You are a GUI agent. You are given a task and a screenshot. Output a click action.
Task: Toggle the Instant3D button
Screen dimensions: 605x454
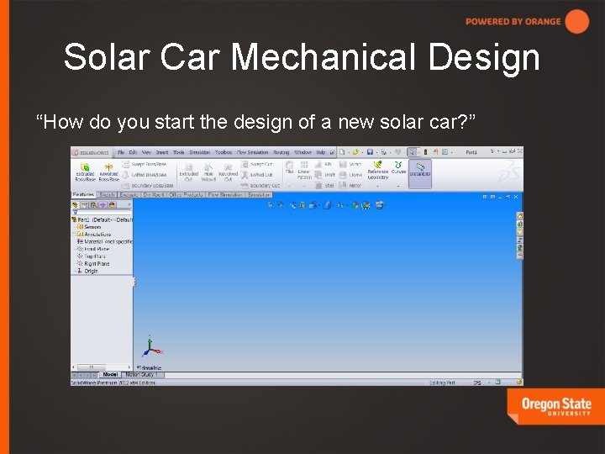[420, 173]
